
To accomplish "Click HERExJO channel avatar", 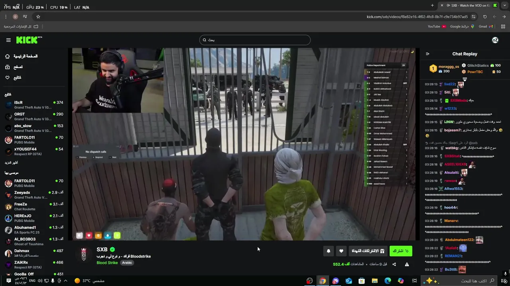I will click(8, 218).
